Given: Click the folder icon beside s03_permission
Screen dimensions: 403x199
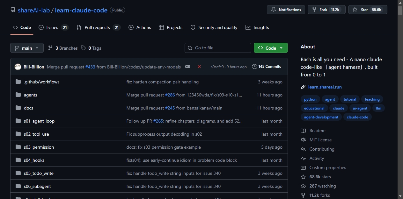Looking at the screenshot, I should click(x=18, y=147).
